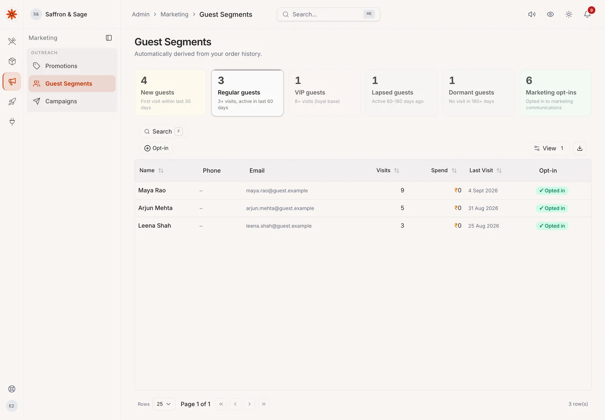
Task: Go to the Admin breadcrumb
Action: pyautogui.click(x=141, y=14)
